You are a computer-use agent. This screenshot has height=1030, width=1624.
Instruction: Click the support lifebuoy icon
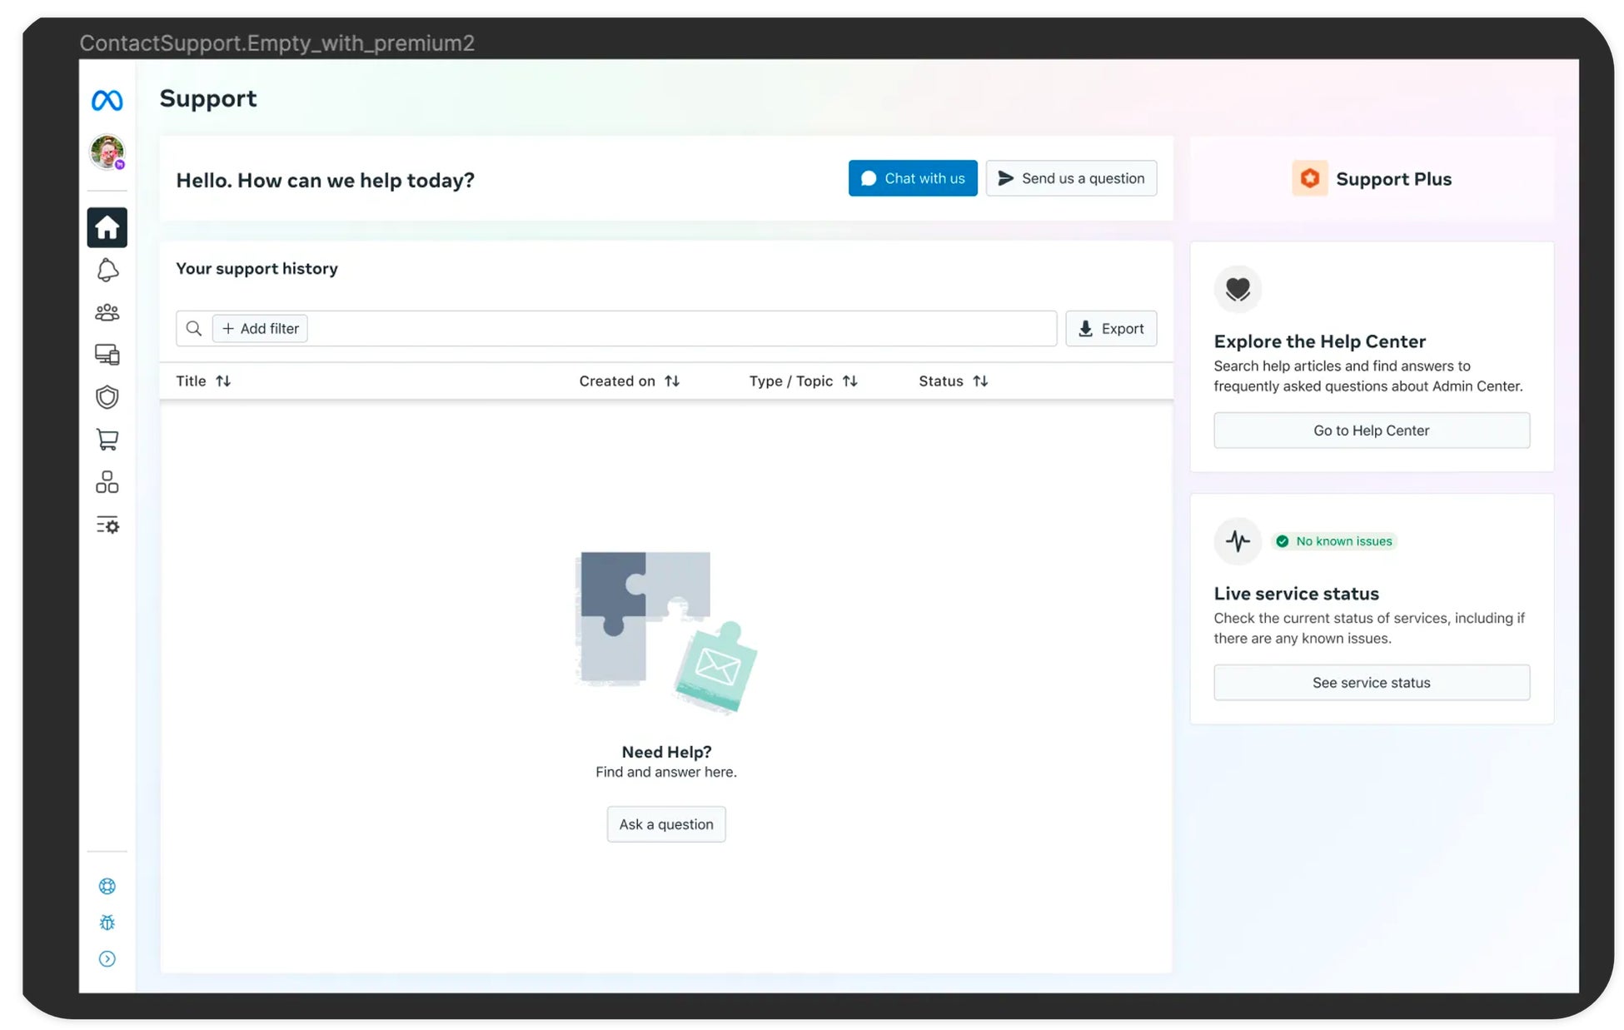point(107,886)
